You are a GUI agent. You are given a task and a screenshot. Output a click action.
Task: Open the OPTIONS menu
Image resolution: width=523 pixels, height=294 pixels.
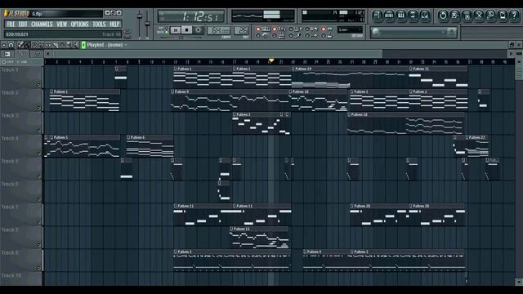(x=80, y=24)
